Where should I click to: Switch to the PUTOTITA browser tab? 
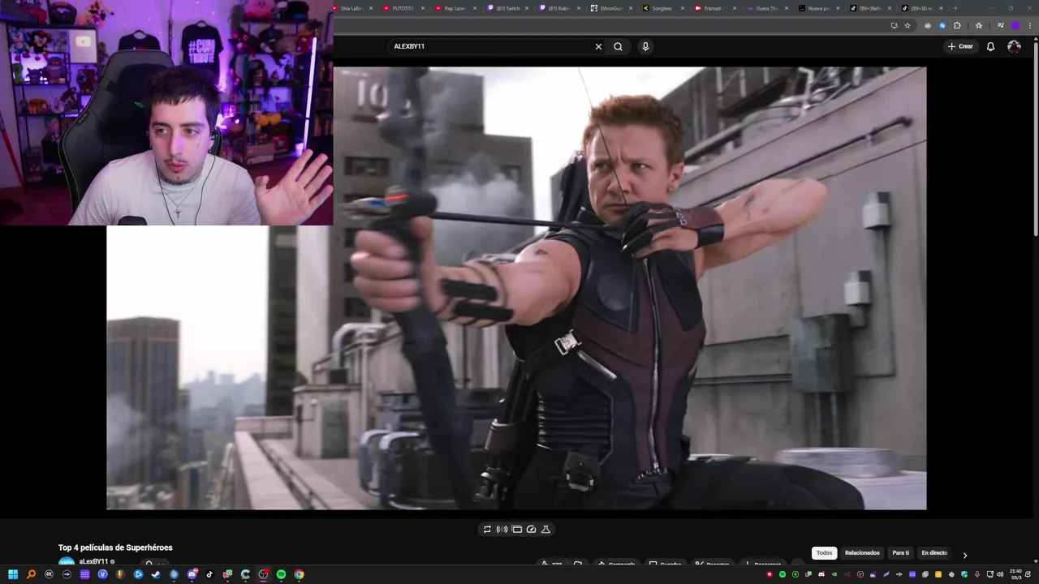403,8
